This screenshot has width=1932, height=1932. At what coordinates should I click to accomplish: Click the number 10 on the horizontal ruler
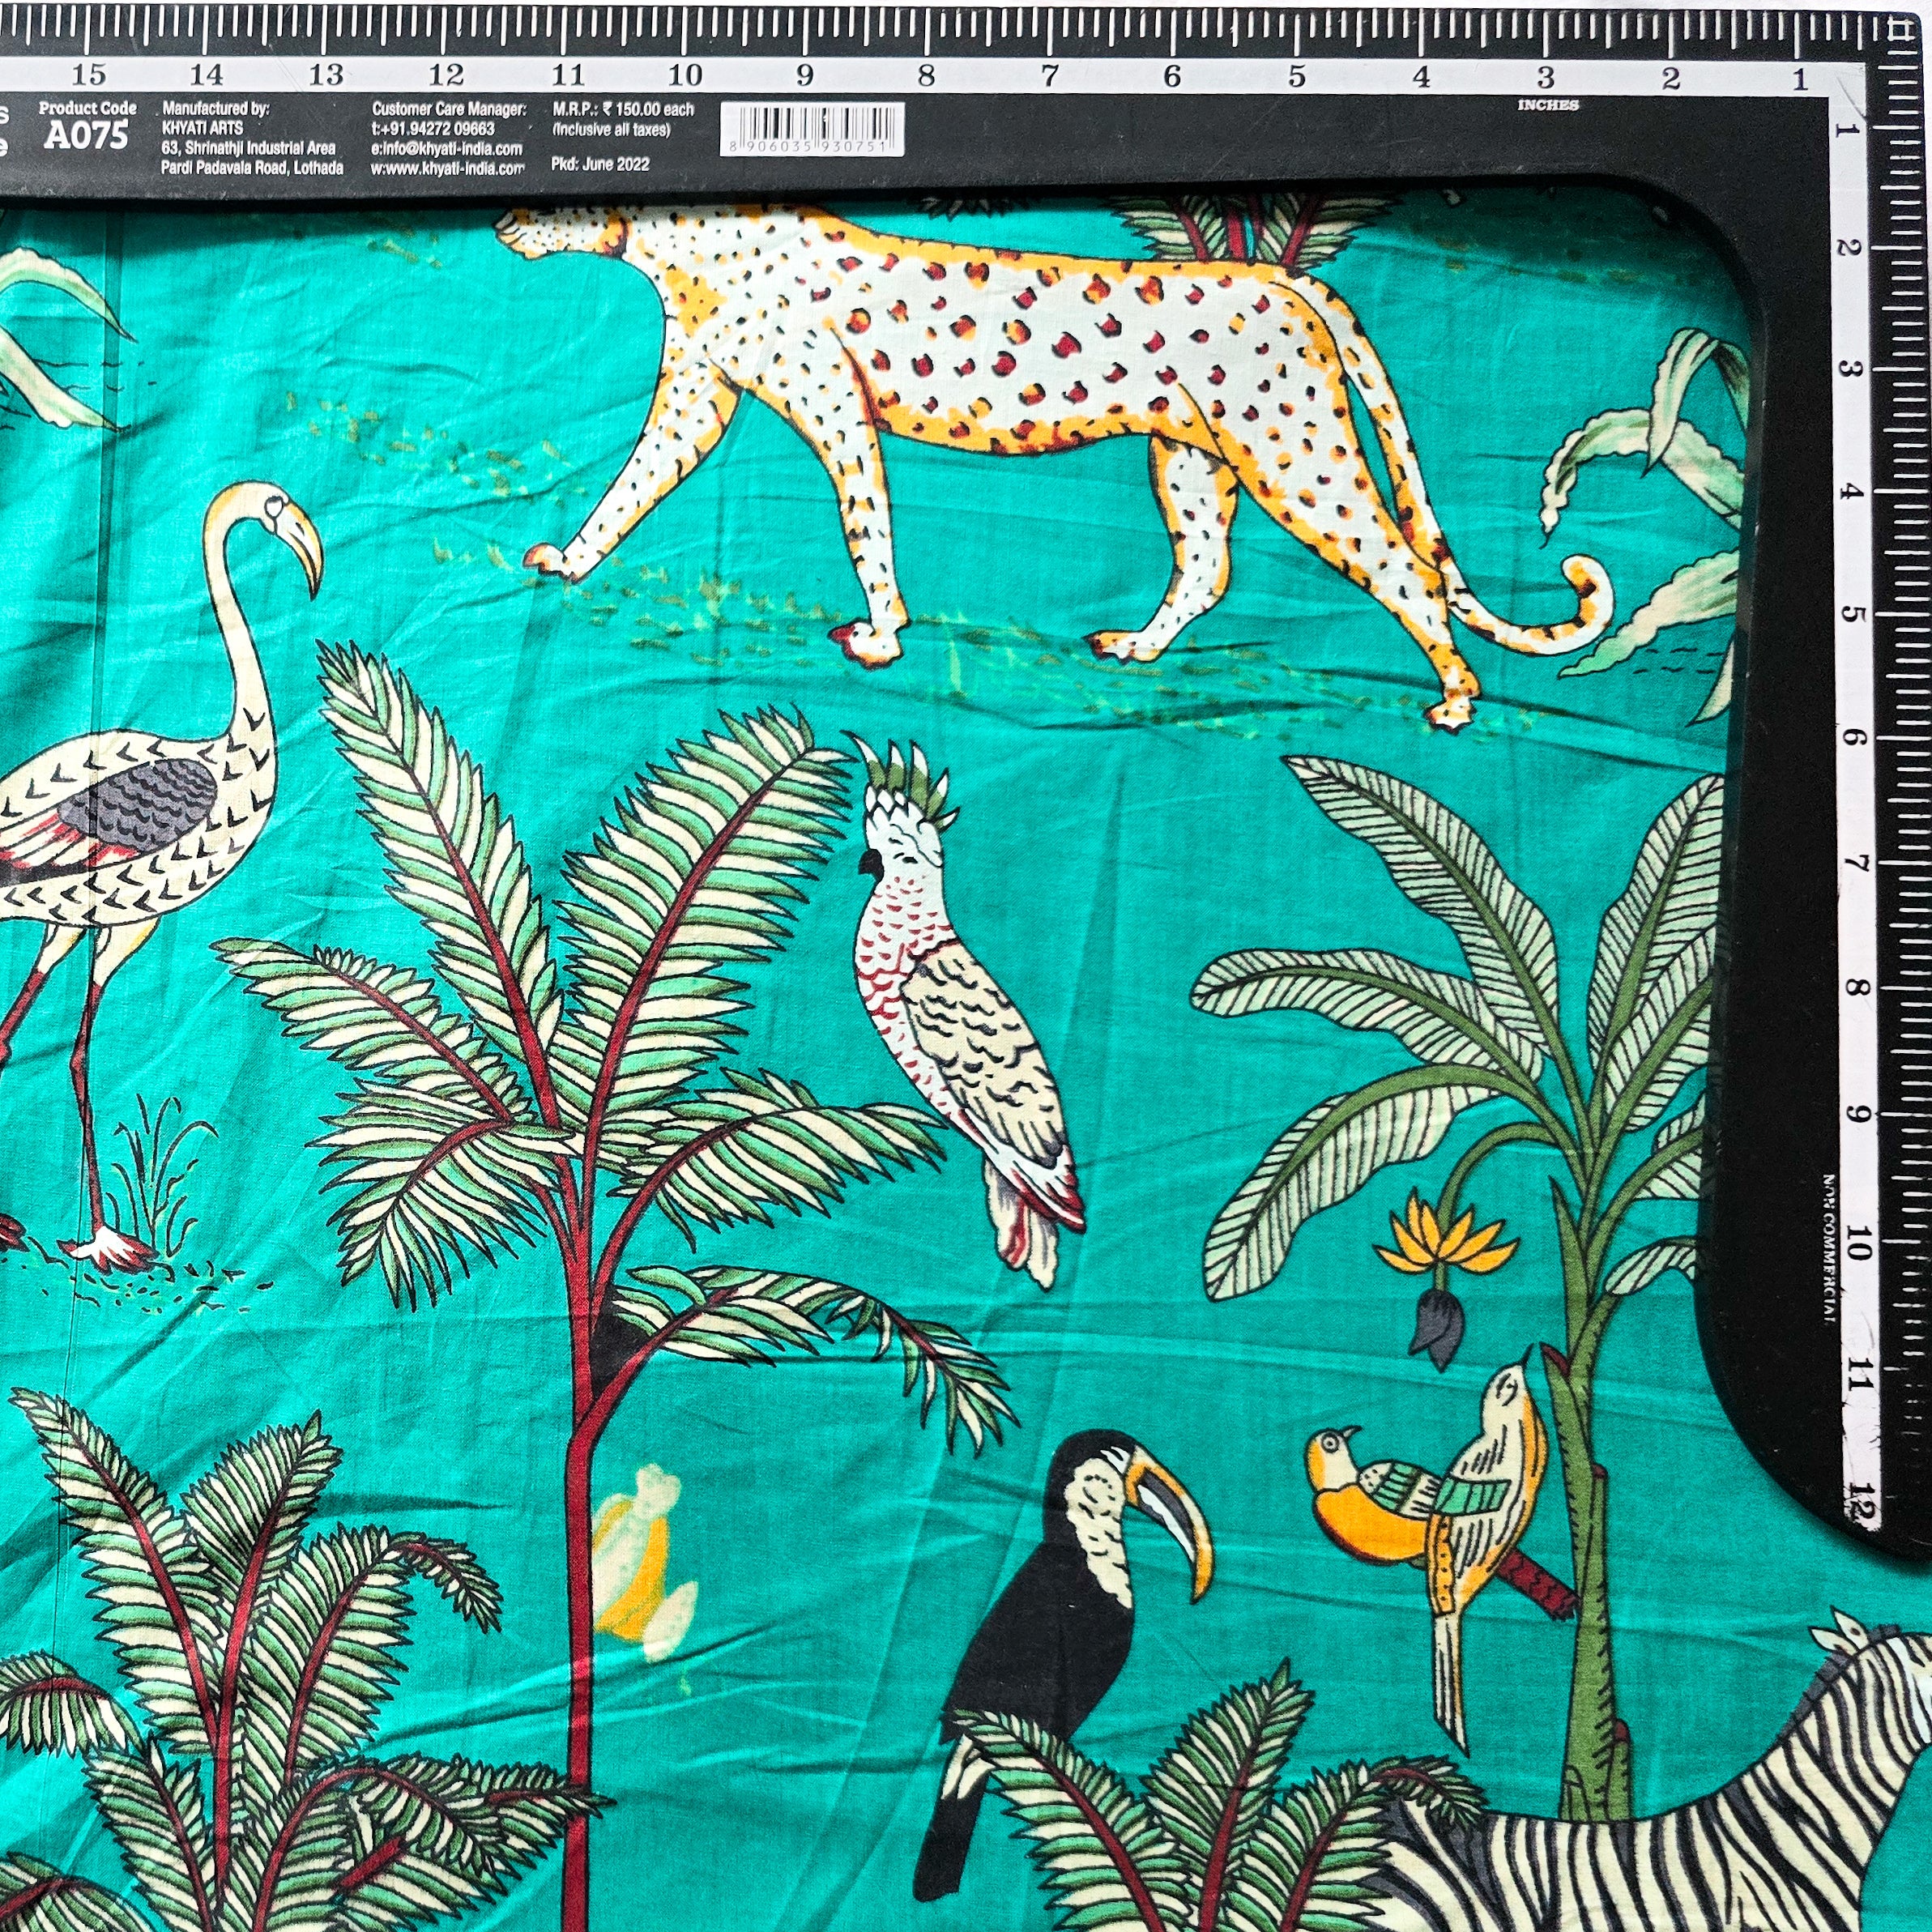coord(685,75)
